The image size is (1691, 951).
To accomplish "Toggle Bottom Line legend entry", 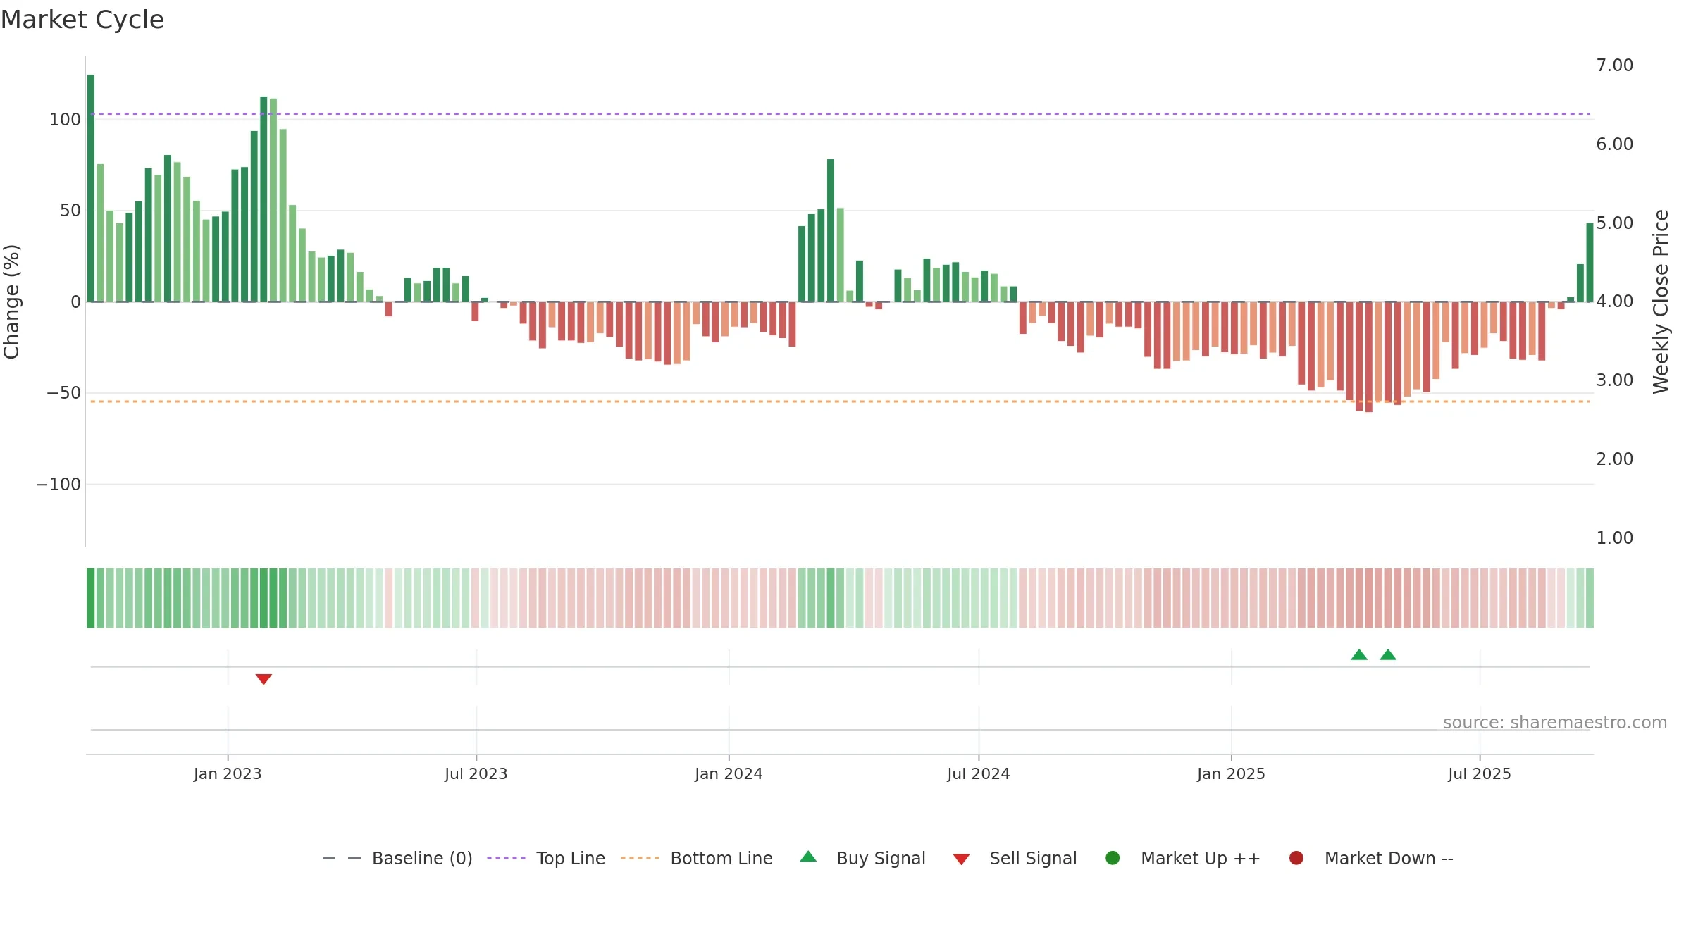I will click(x=697, y=858).
